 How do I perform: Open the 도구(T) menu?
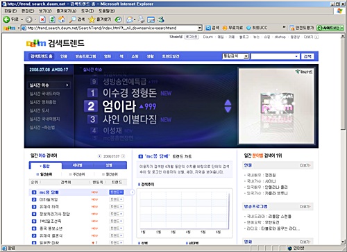click(x=87, y=11)
